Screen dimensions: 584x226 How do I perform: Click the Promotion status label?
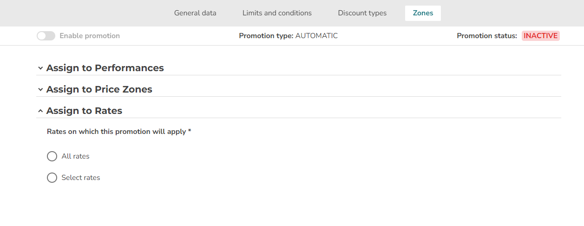487,36
